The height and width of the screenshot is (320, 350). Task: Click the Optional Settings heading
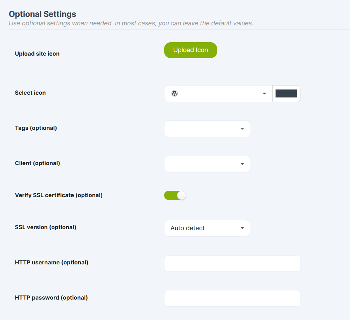tap(42, 14)
